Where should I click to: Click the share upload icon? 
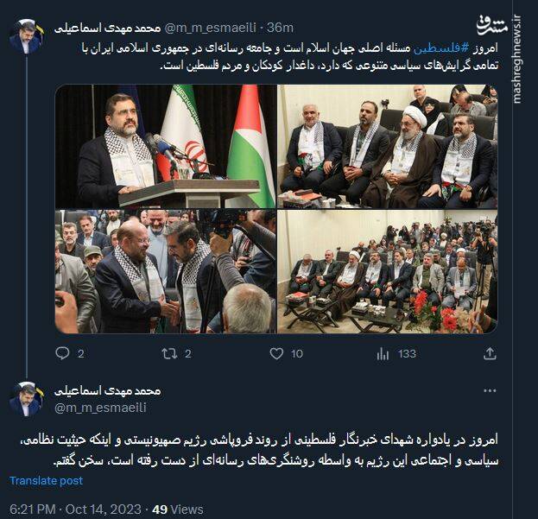pyautogui.click(x=490, y=353)
